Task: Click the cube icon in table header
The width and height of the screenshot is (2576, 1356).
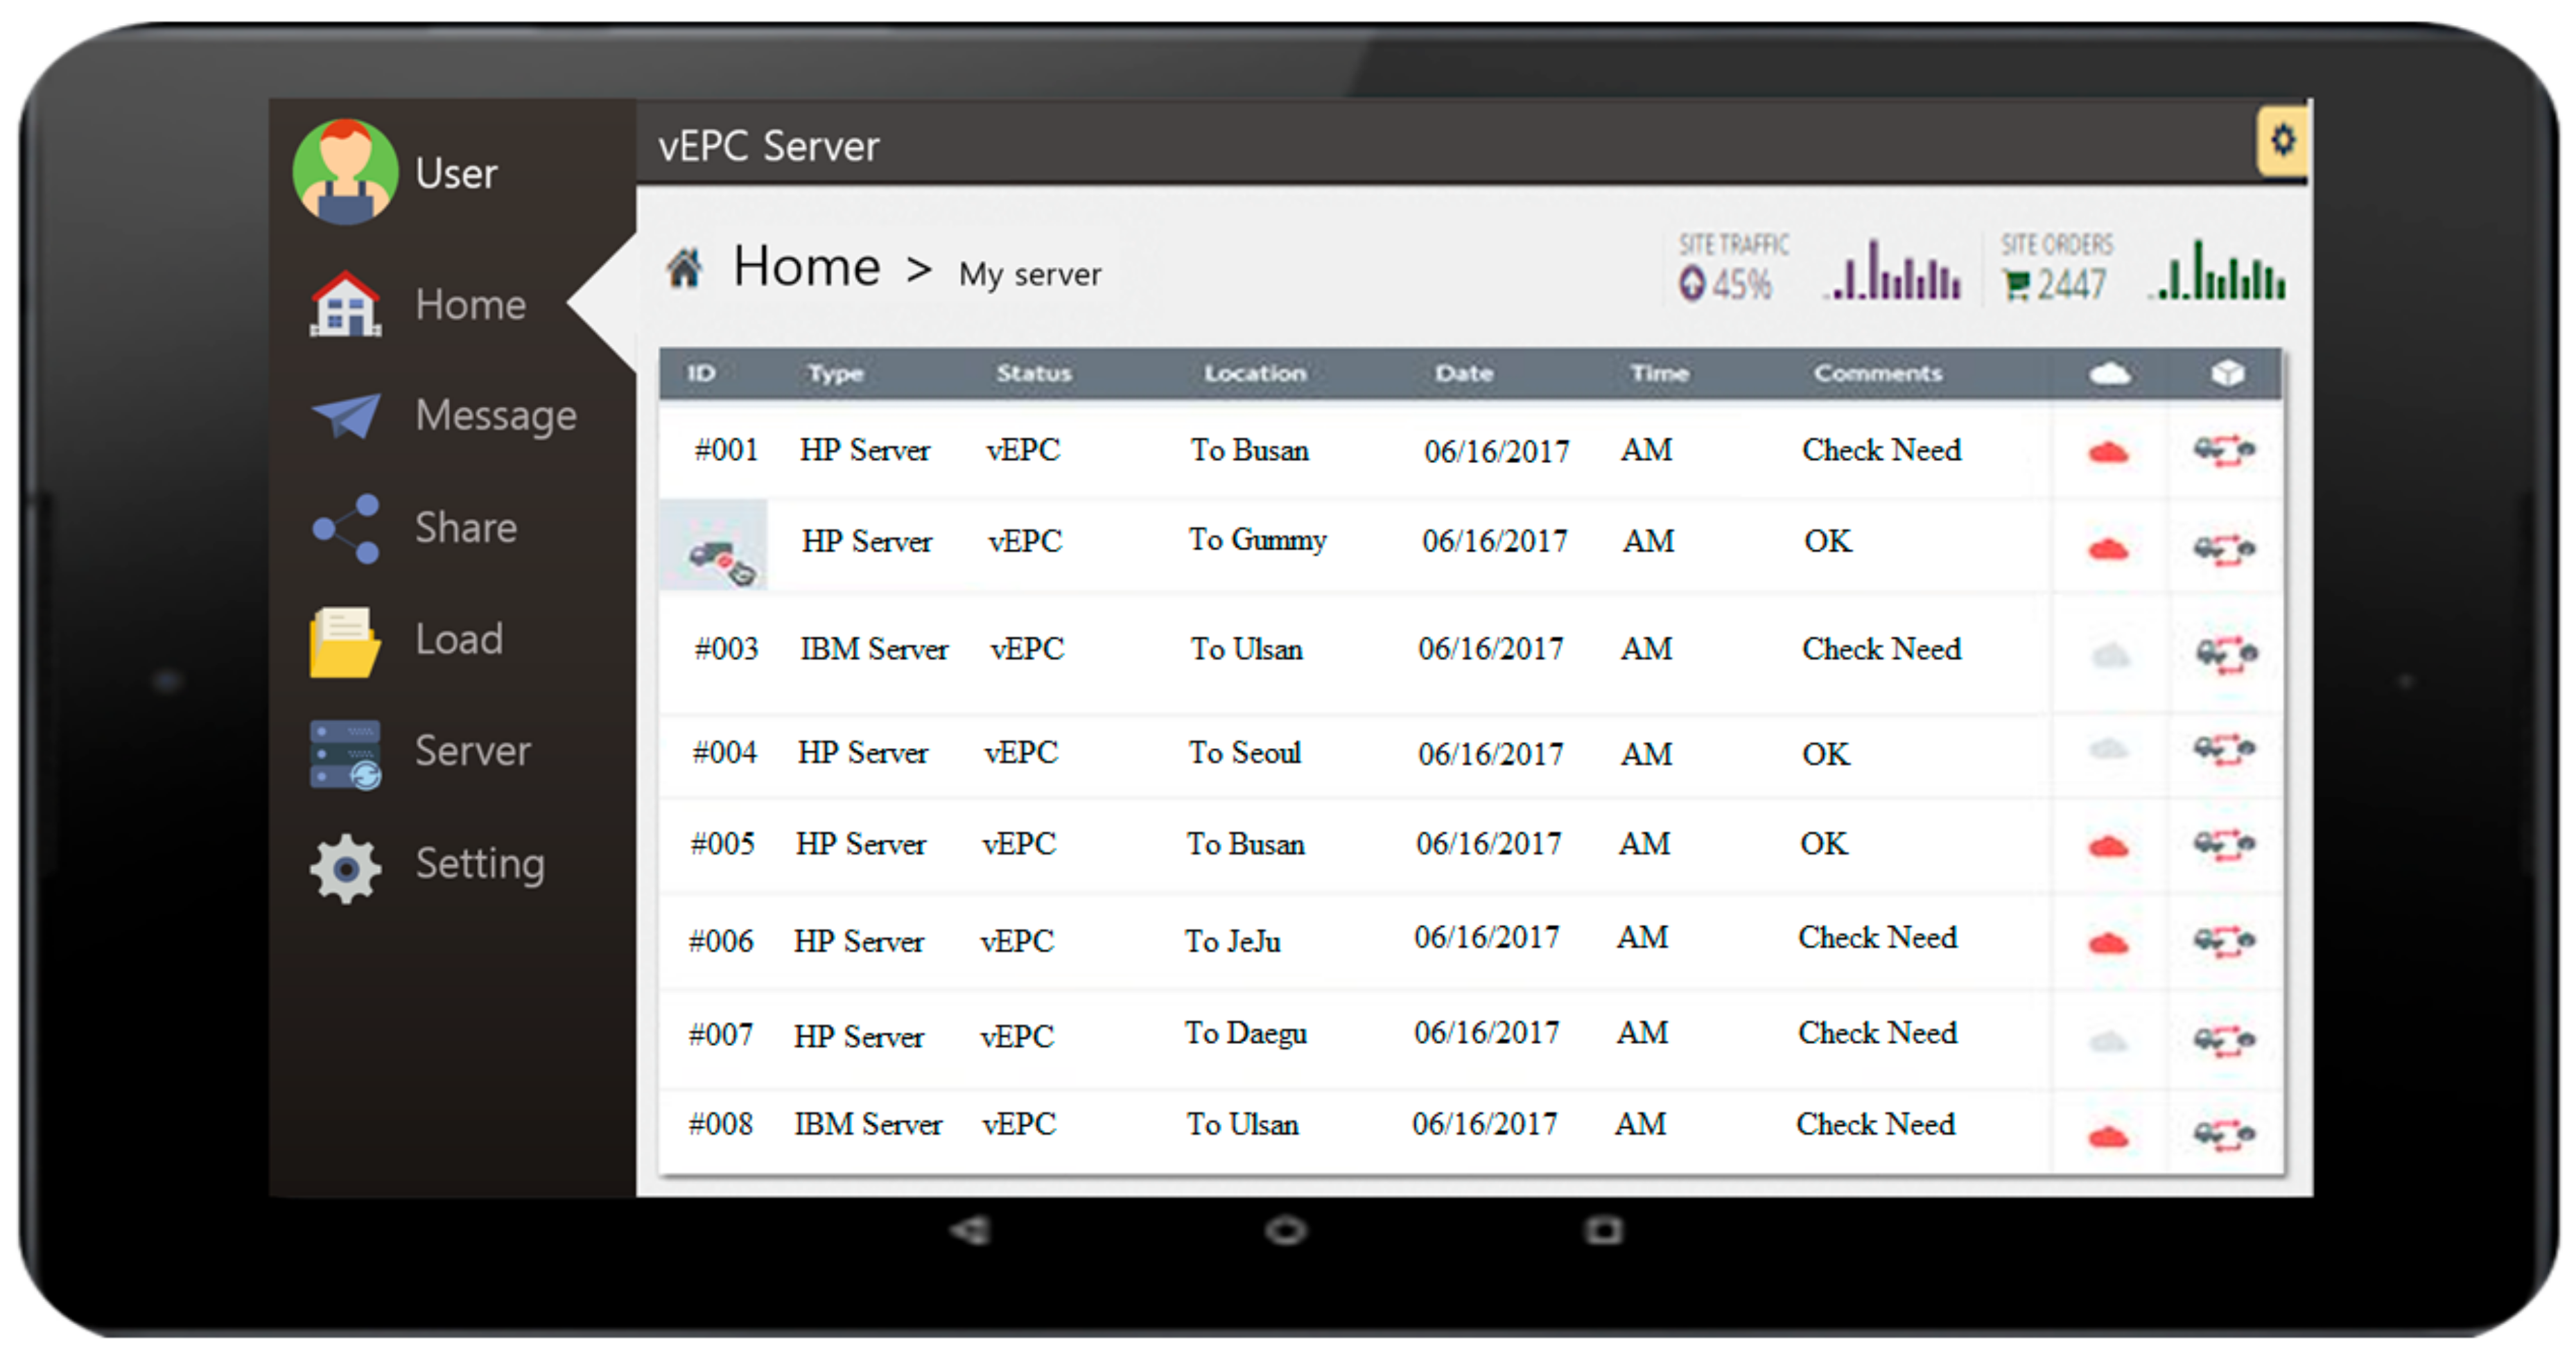Action: 2227,373
